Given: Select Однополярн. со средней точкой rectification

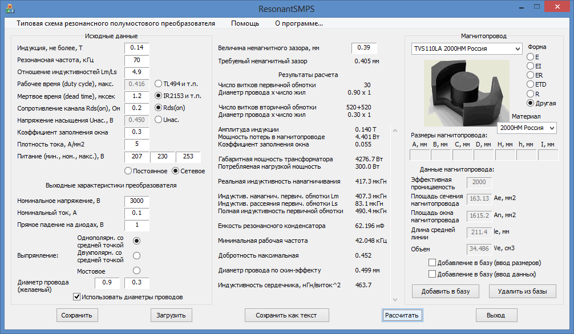Looking at the screenshot, I should tap(136, 241).
